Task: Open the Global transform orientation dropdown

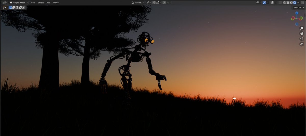Action: [138, 3]
